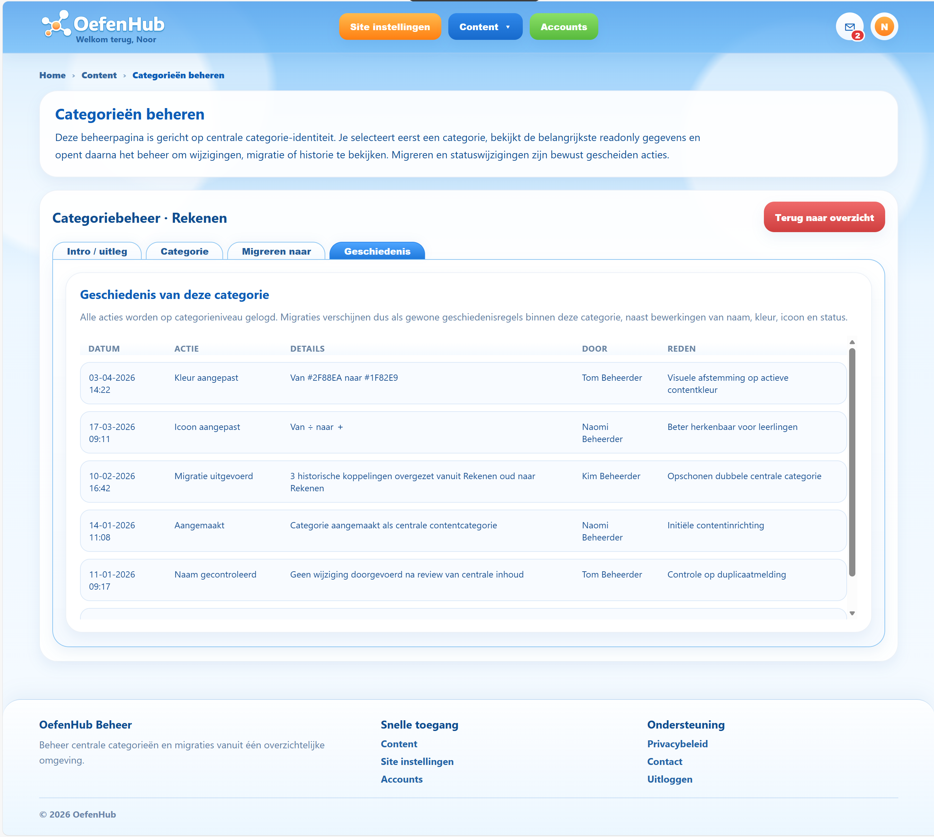
Task: Click date 17-03-2026 09:11
Action: (112, 433)
